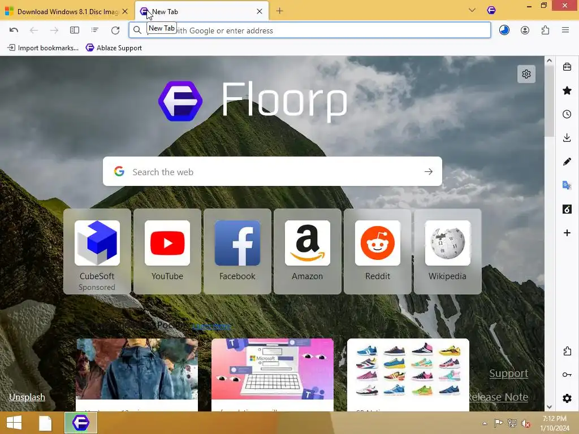The width and height of the screenshot is (579, 434).
Task: Click Import bookmarks in bookmarks bar
Action: [43, 47]
